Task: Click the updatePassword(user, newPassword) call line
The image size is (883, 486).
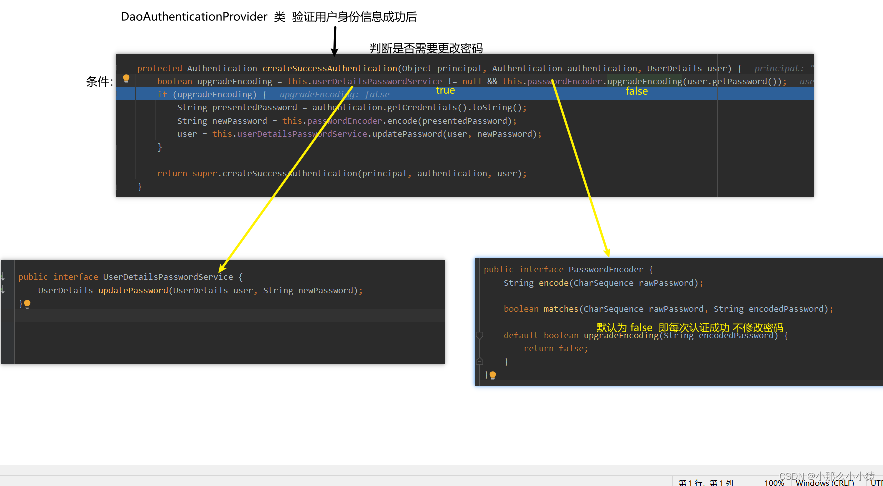Action: (x=359, y=134)
